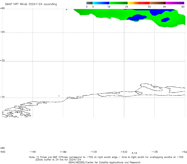Click the latitude label '-65'
187x164 pixels.
pyautogui.click(x=2, y=32)
